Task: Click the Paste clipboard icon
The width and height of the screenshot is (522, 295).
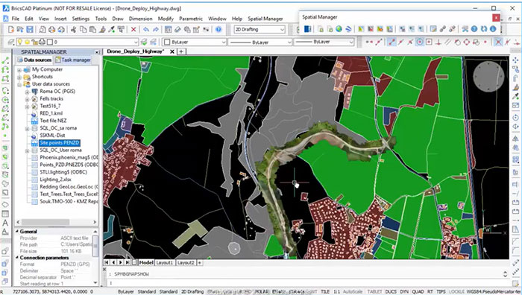Action: [92, 30]
